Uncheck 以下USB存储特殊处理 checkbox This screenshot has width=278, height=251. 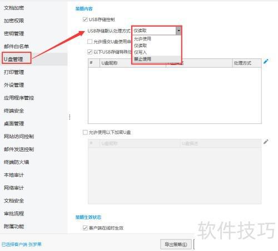coord(90,52)
